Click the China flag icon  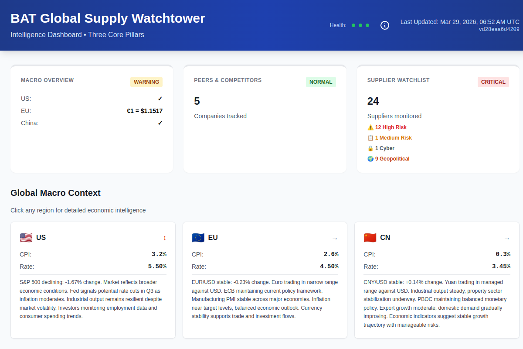(370, 238)
